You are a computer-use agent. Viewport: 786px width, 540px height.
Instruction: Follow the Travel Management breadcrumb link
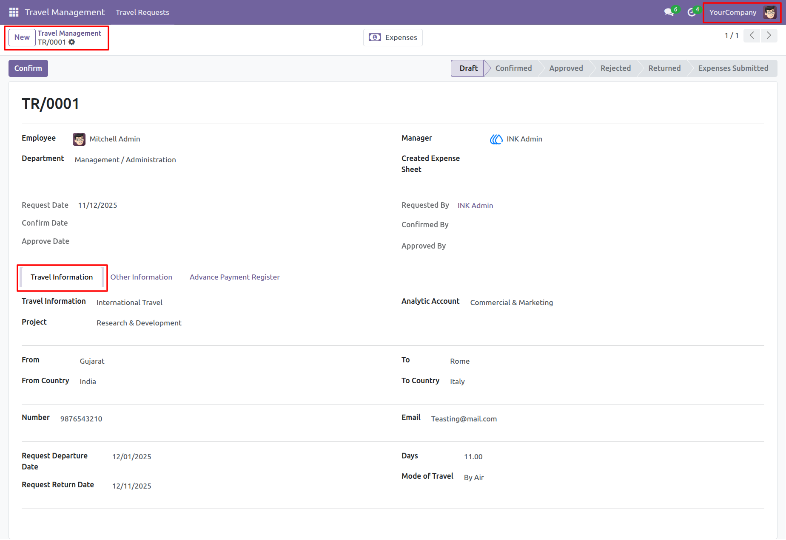coord(69,33)
